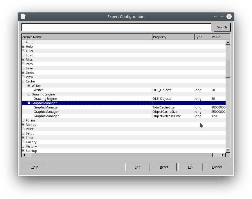Viewport: 252px width, 199px height.
Task: Expand the Font tree node
Action: (x=23, y=42)
